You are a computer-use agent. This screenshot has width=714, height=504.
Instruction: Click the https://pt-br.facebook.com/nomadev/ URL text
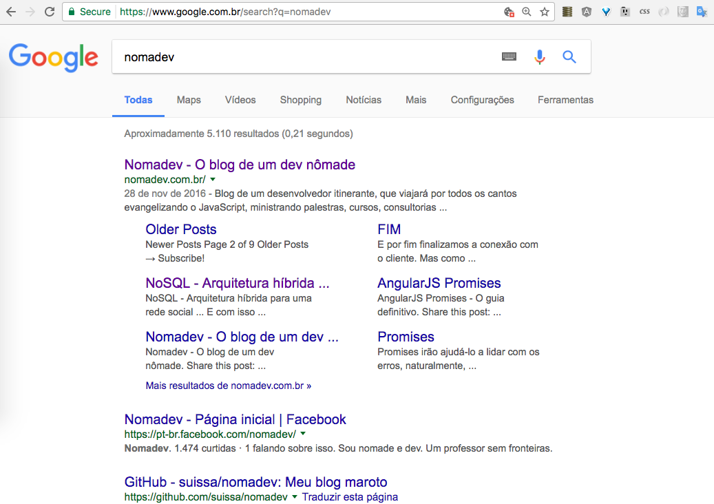[210, 434]
